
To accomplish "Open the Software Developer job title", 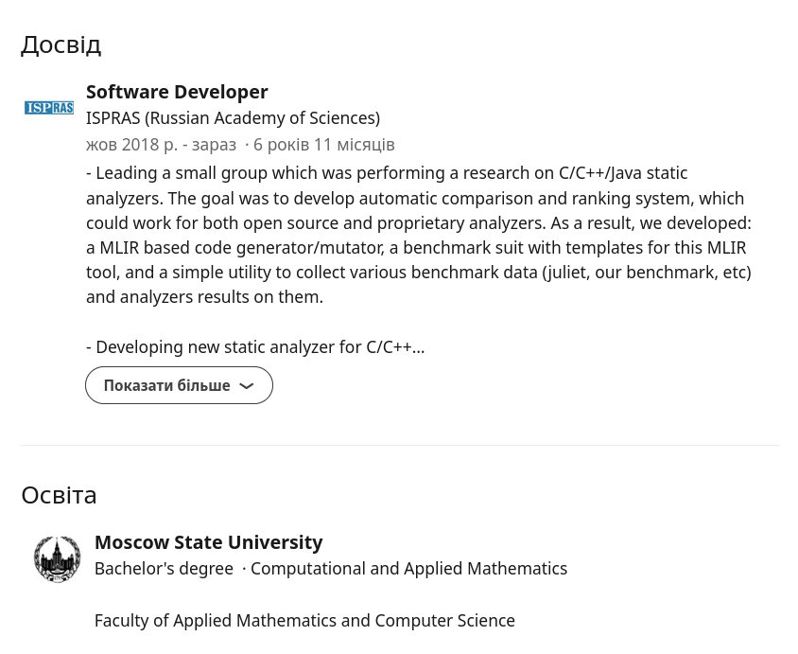I will (177, 92).
